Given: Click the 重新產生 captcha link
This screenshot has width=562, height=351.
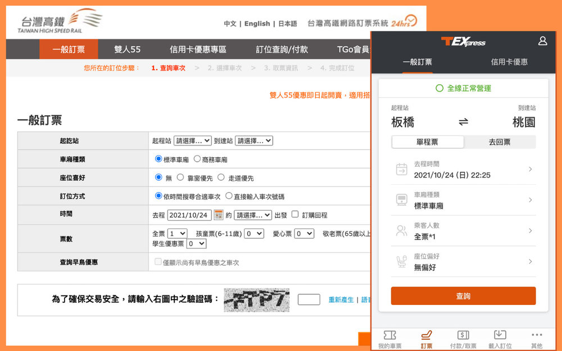Looking at the screenshot, I should 341,300.
